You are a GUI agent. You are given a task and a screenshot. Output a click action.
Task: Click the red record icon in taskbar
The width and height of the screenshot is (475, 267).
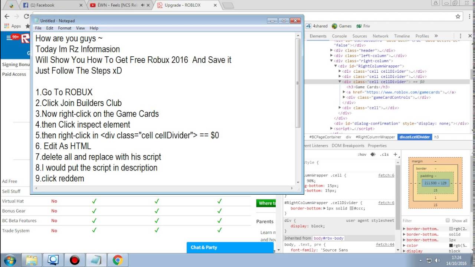click(x=75, y=260)
